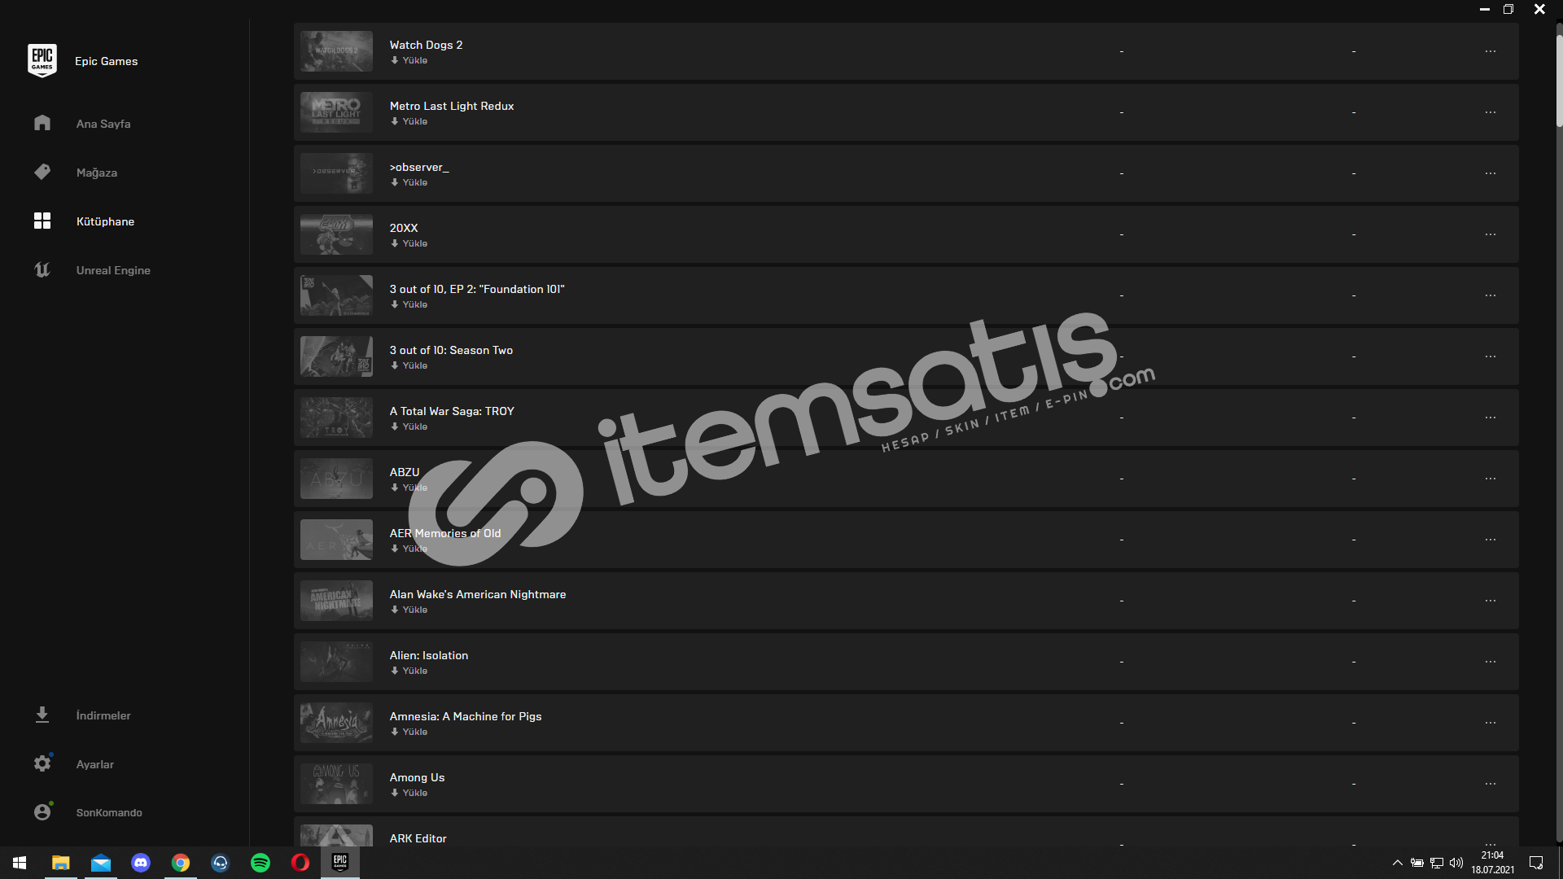Open the options menu for A Total War Saga: TROY
1563x879 pixels.
coord(1490,418)
